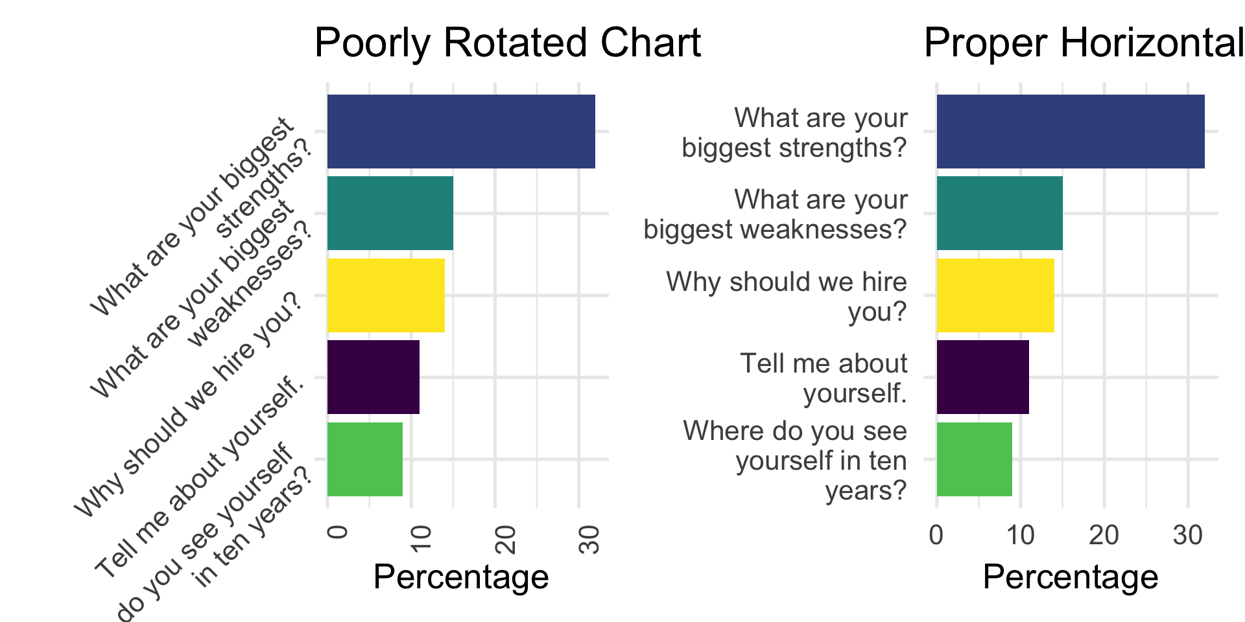Select the dark purple bar in the left chart
Image resolution: width=1245 pixels, height=622 pixels.
pos(373,377)
